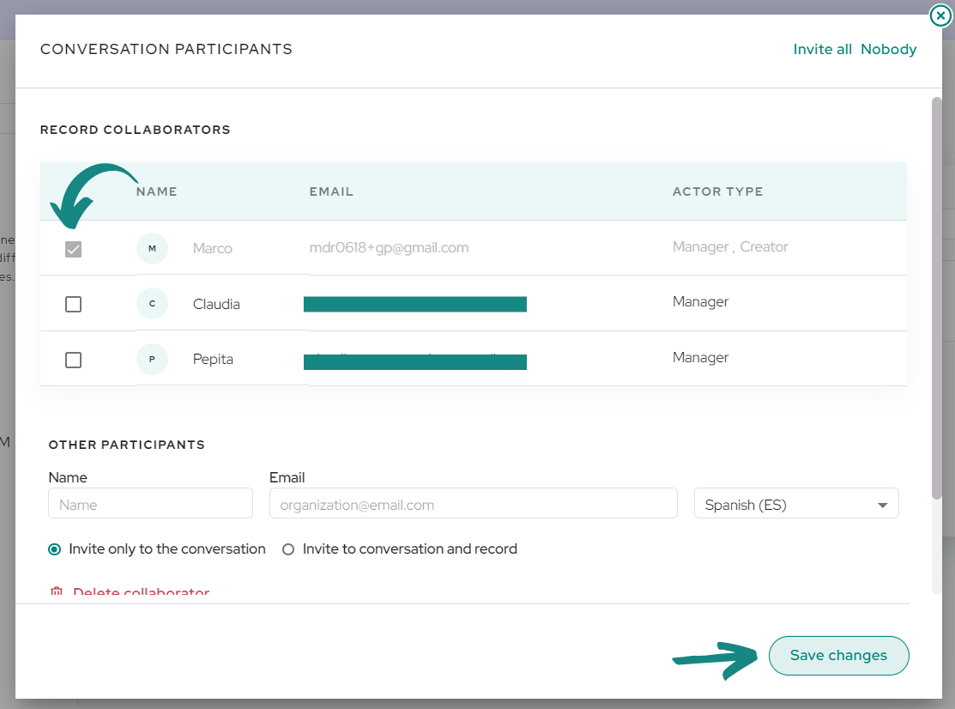The width and height of the screenshot is (955, 709).
Task: Select Invite only to the conversation
Action: [x=55, y=549]
